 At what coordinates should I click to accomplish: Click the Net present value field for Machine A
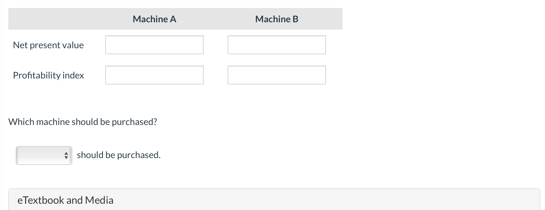154,45
